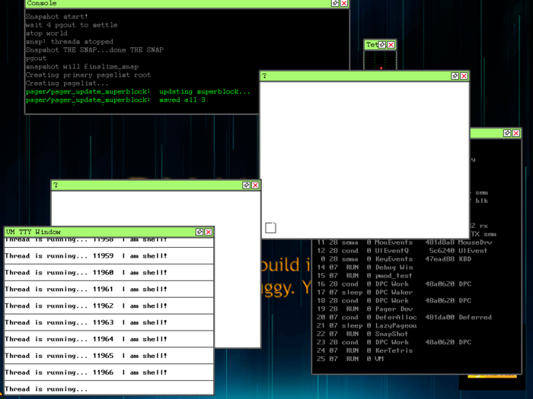Image resolution: width=533 pixels, height=399 pixels.
Task: Click the Console window pin icon
Action: click(x=335, y=4)
